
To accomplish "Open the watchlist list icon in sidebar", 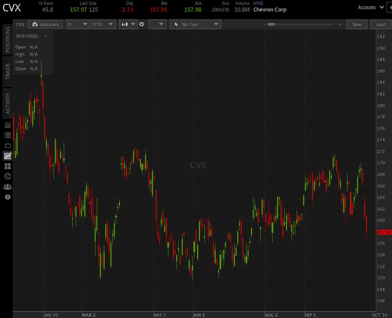I will (7, 135).
